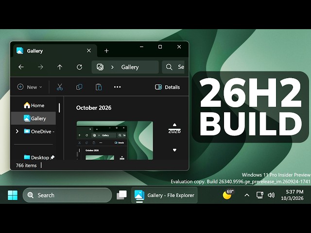
Task: Navigate up one folder level
Action: tap(60, 67)
